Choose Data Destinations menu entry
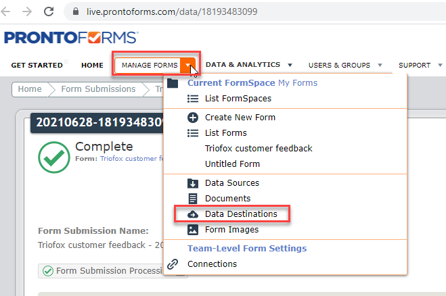 click(x=241, y=214)
